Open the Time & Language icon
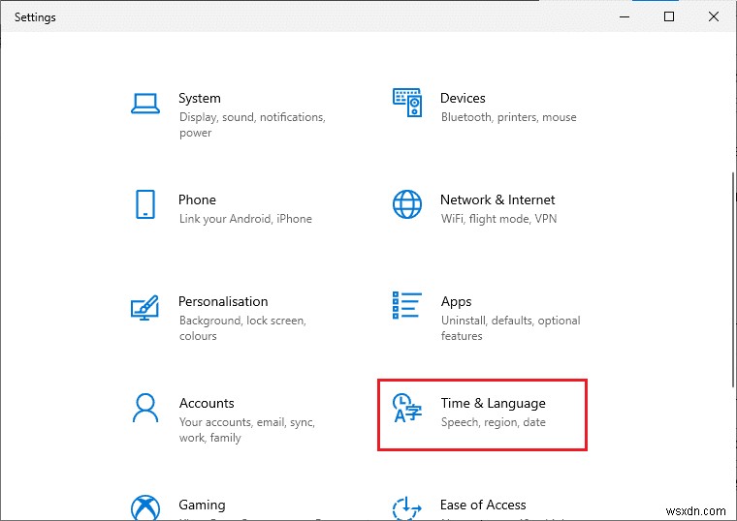The width and height of the screenshot is (737, 521). (x=407, y=408)
